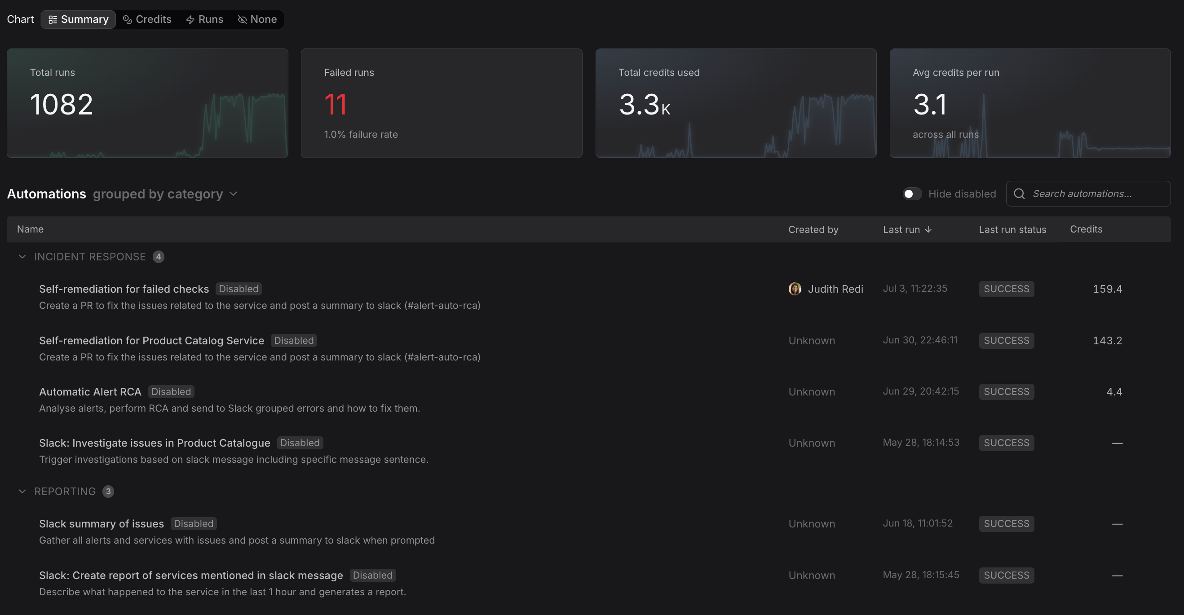The height and width of the screenshot is (615, 1184).
Task: Collapse the INCIDENT RESPONSE group
Action: [x=22, y=257]
